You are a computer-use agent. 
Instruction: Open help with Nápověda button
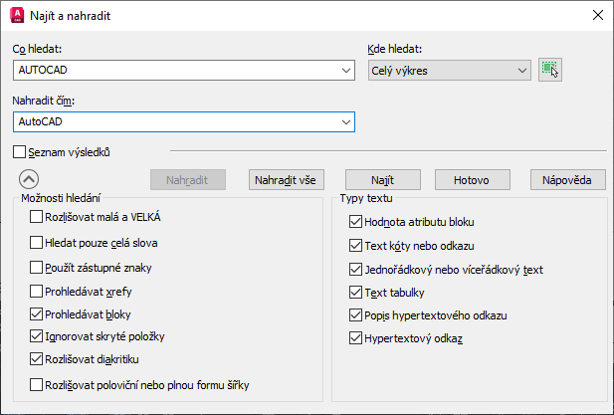(567, 180)
